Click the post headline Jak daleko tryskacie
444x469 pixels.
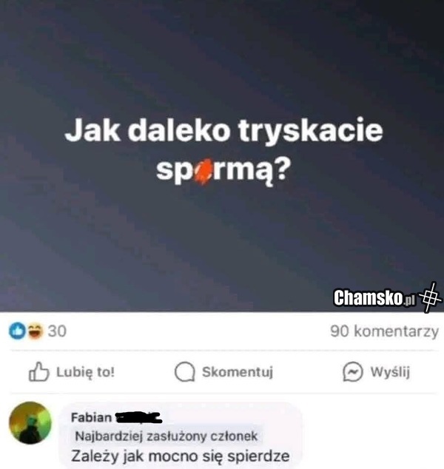223,130
